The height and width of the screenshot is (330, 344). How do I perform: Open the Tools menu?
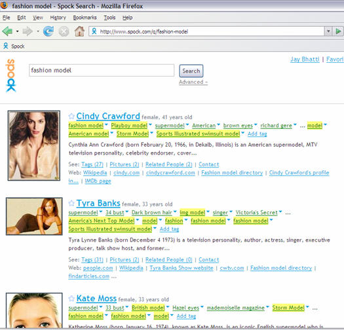pos(109,18)
